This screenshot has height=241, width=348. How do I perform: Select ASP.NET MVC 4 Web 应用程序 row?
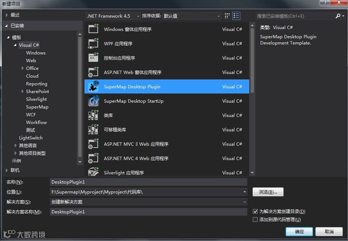pyautogui.click(x=167, y=158)
